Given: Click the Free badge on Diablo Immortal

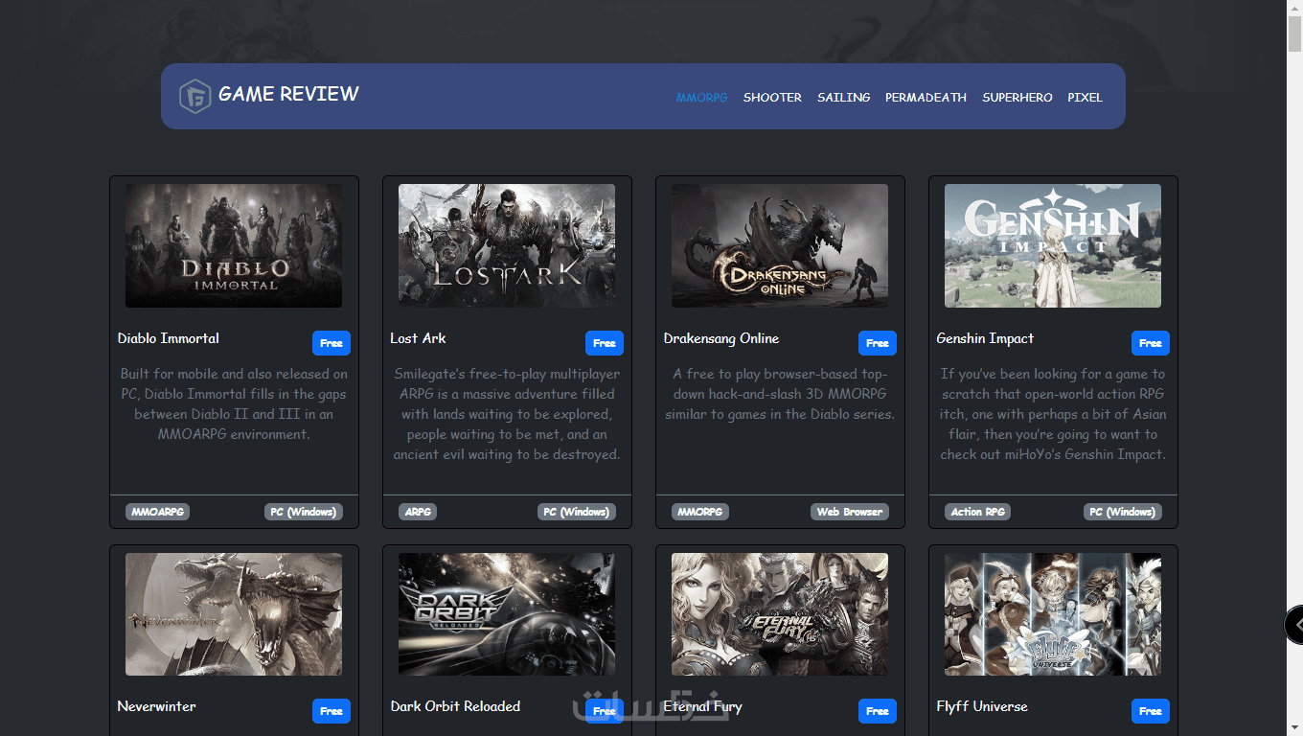Looking at the screenshot, I should coord(331,343).
